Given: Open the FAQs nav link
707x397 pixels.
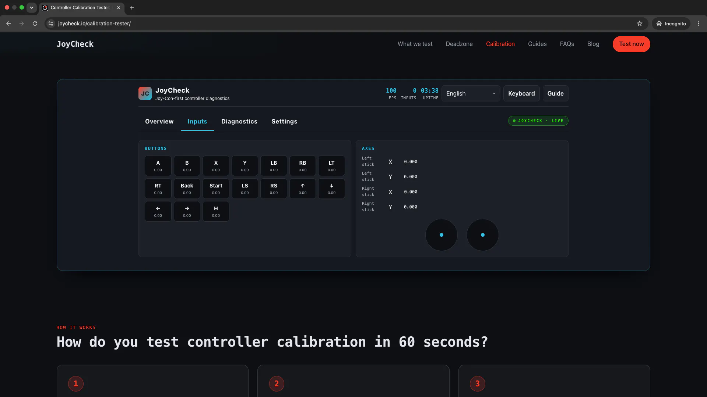Looking at the screenshot, I should pyautogui.click(x=567, y=44).
